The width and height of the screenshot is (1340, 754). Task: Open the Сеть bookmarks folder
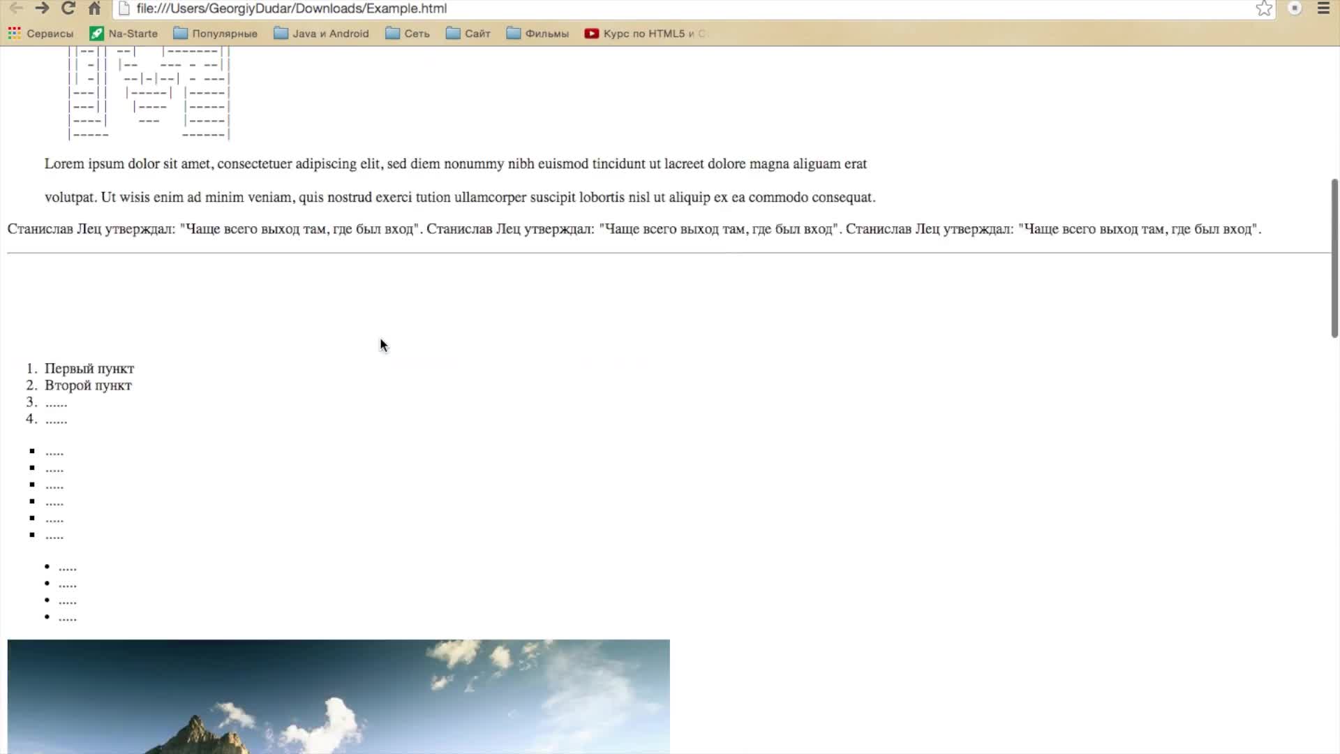coord(408,34)
